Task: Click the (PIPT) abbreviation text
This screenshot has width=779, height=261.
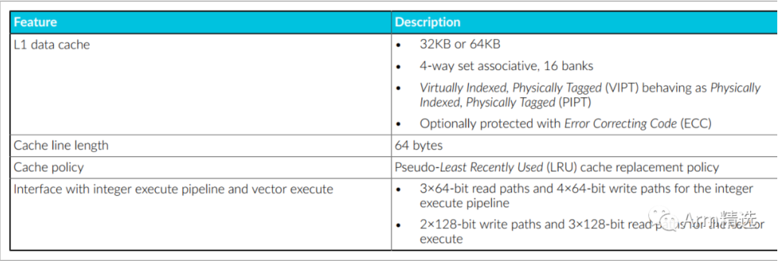Action: pos(576,103)
